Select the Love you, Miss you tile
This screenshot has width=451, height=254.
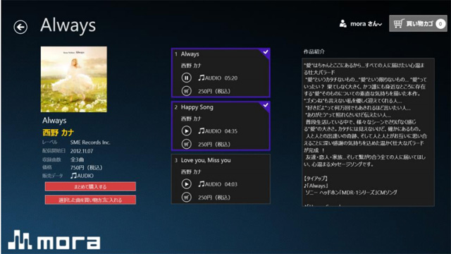tap(221, 179)
